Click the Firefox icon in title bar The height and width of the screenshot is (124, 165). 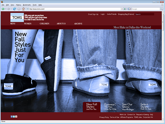coord(2,2)
